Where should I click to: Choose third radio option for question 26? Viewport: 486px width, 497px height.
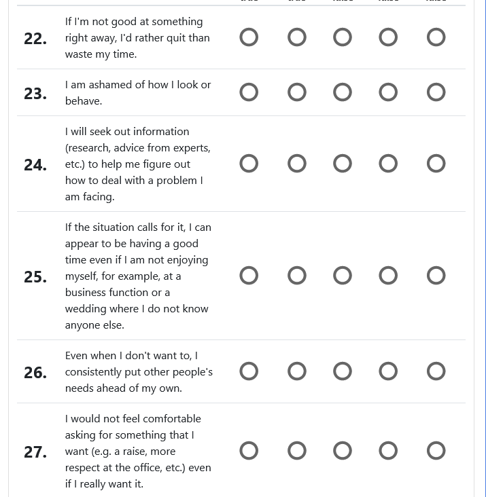(343, 371)
